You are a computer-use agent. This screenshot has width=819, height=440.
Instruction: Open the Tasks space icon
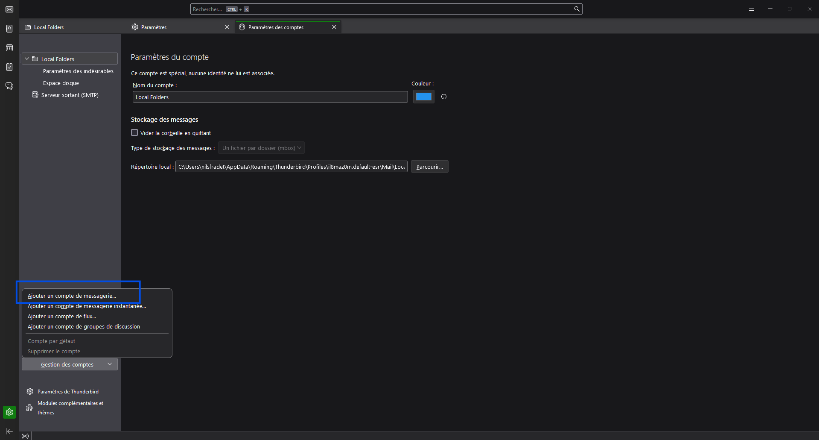click(9, 67)
